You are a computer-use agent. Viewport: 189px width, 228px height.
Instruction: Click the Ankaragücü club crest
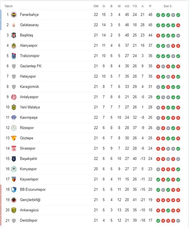[x=14, y=210]
